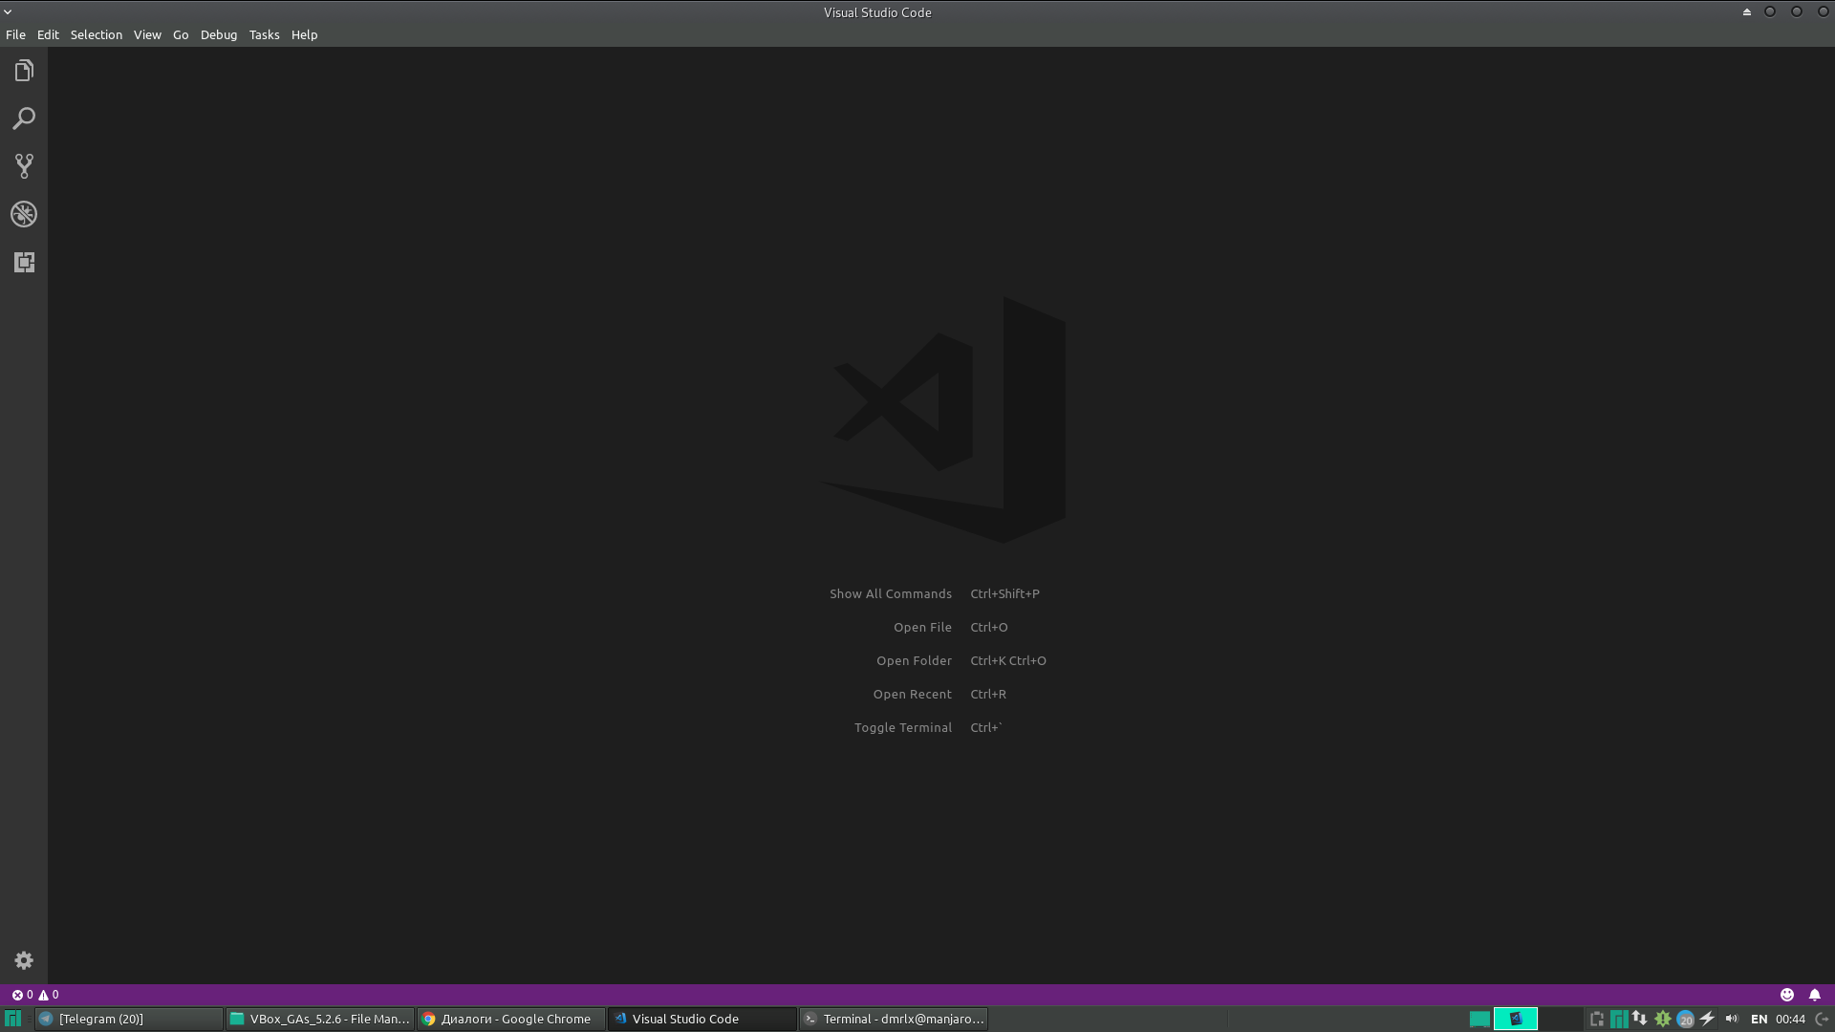This screenshot has width=1835, height=1032.
Task: Open the Explorer view in activity bar
Action: pos(24,72)
